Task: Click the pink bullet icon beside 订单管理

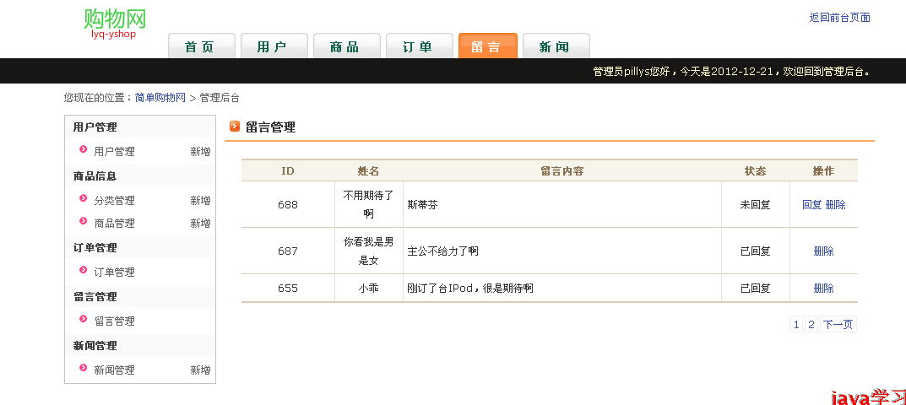Action: pyautogui.click(x=84, y=270)
